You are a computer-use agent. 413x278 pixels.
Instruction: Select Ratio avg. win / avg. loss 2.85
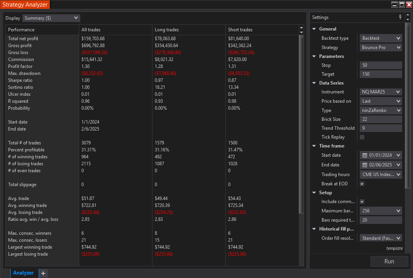pyautogui.click(x=85, y=219)
